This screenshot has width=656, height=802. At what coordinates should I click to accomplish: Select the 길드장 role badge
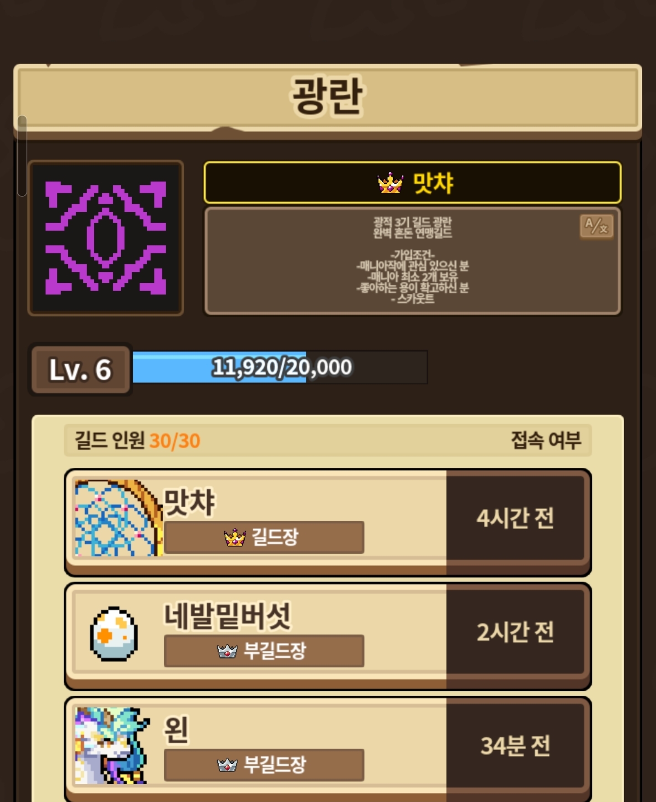[264, 537]
